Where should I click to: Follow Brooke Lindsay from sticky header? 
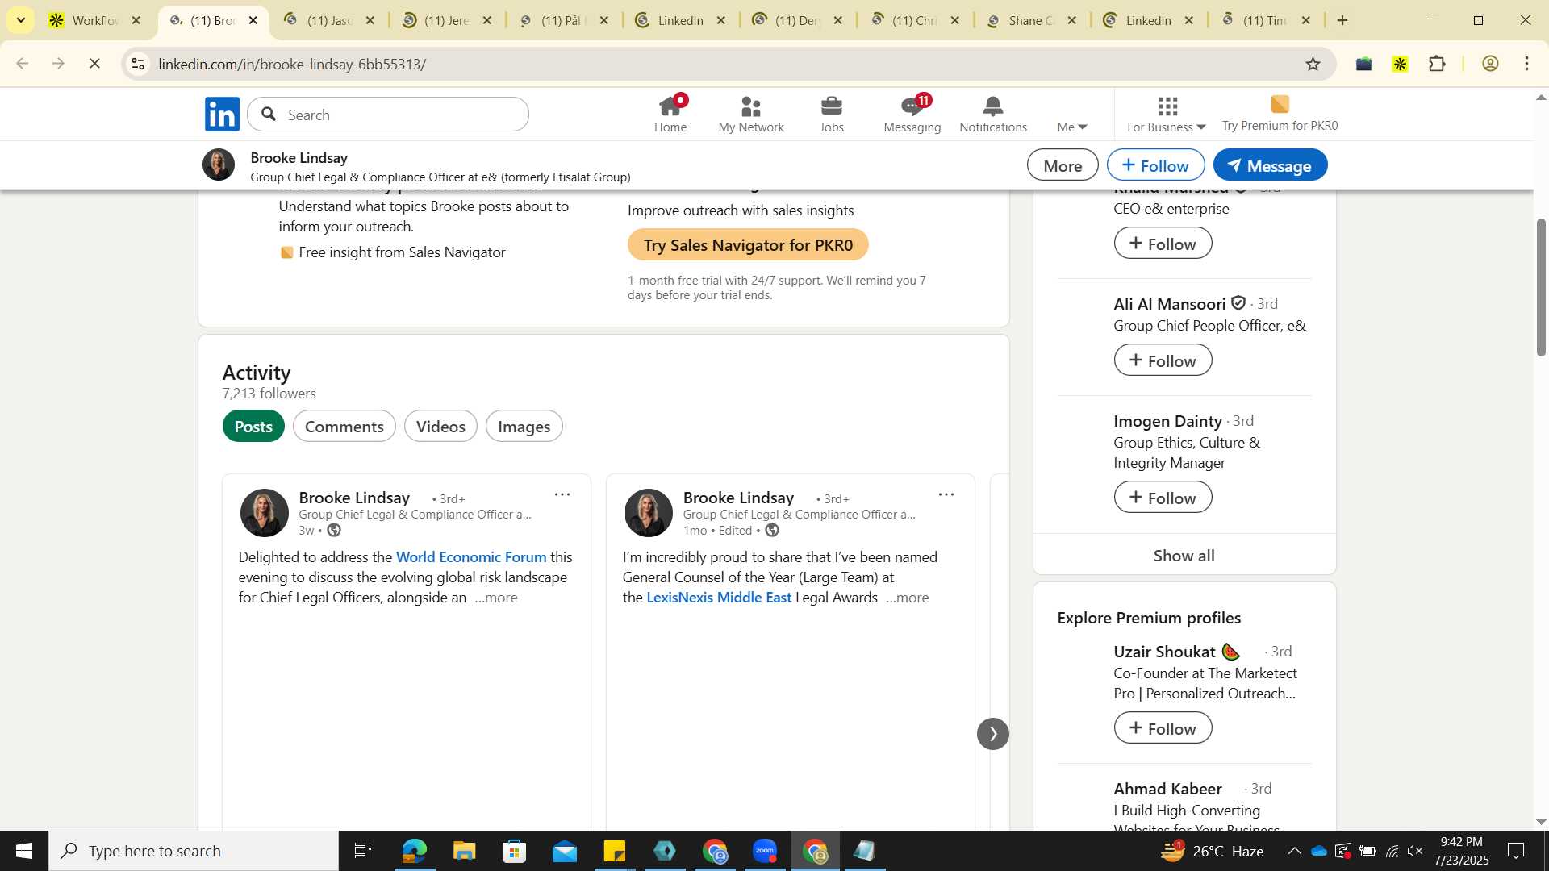click(1155, 165)
